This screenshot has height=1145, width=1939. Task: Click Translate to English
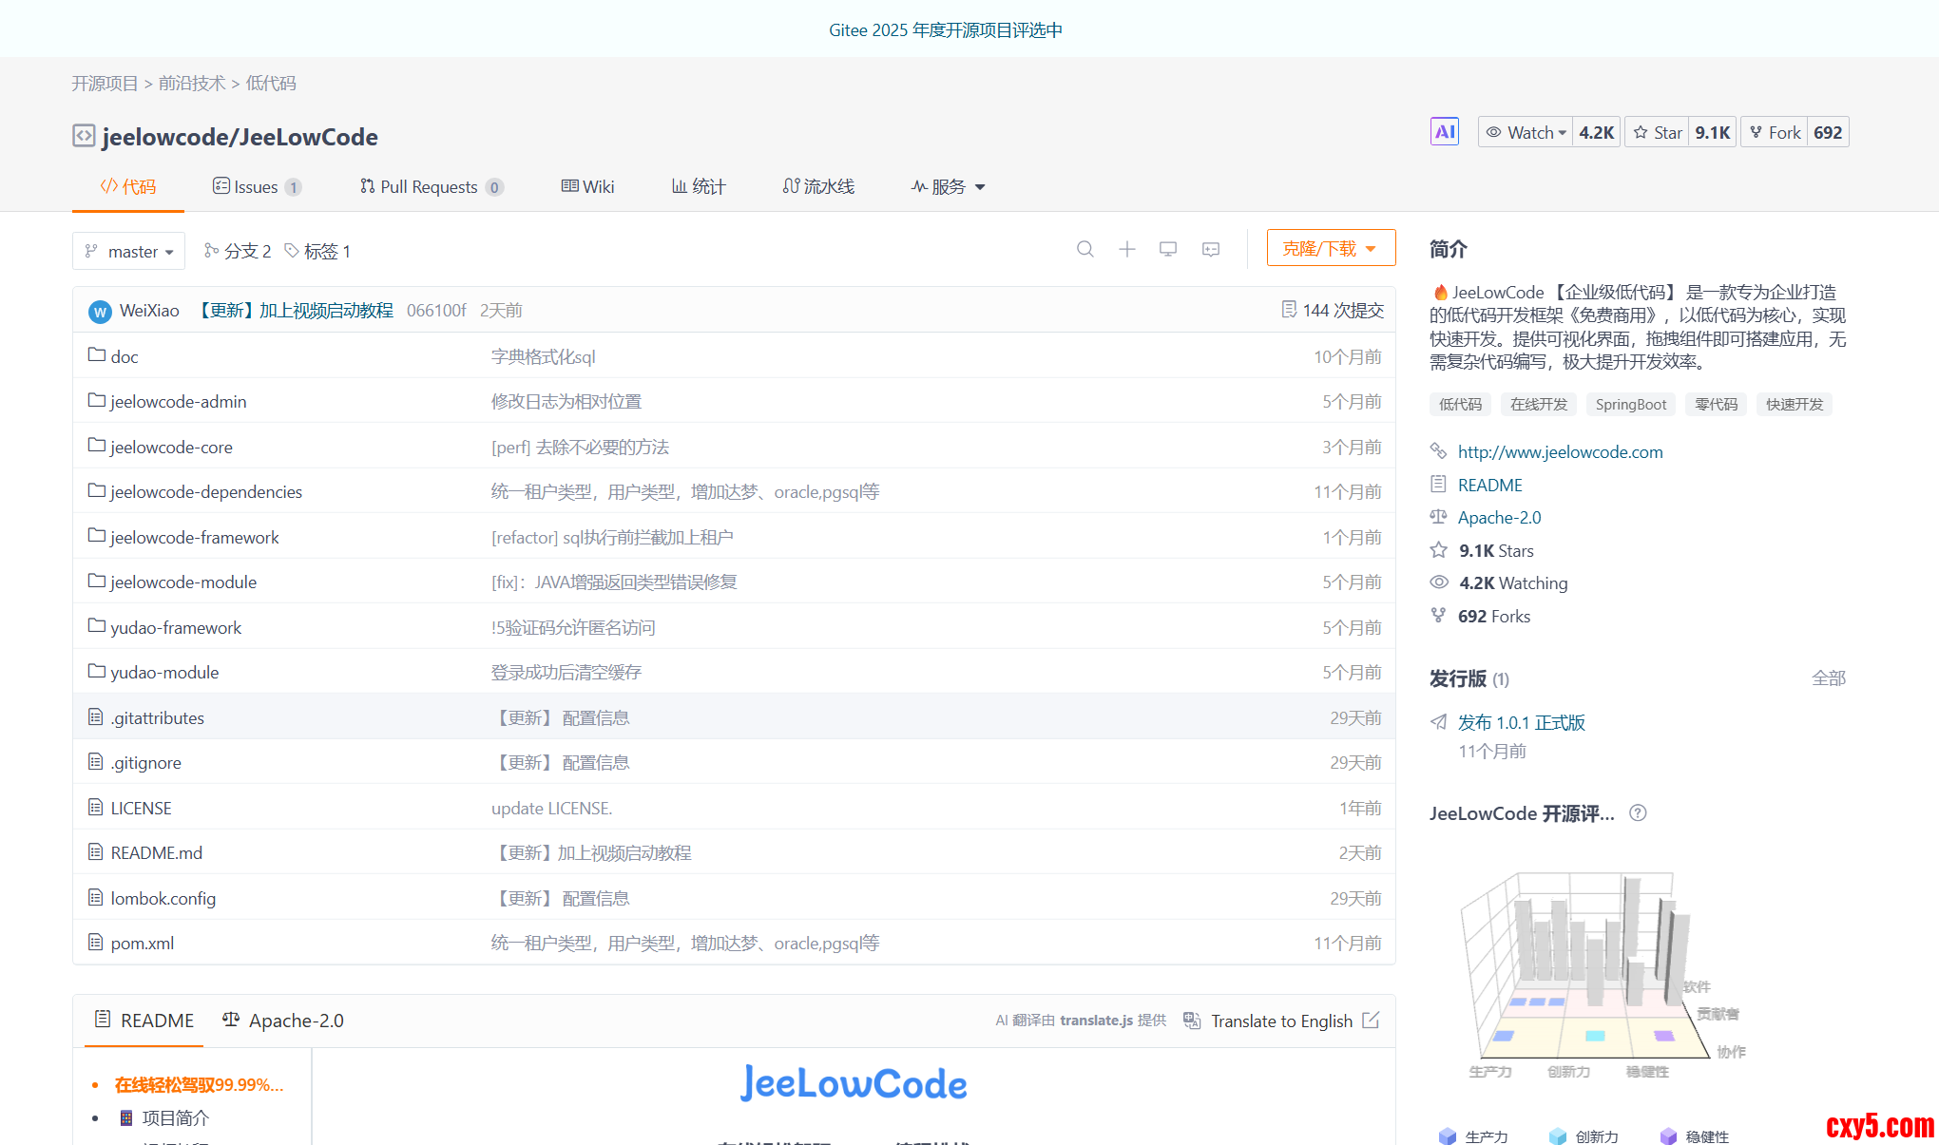point(1280,1021)
